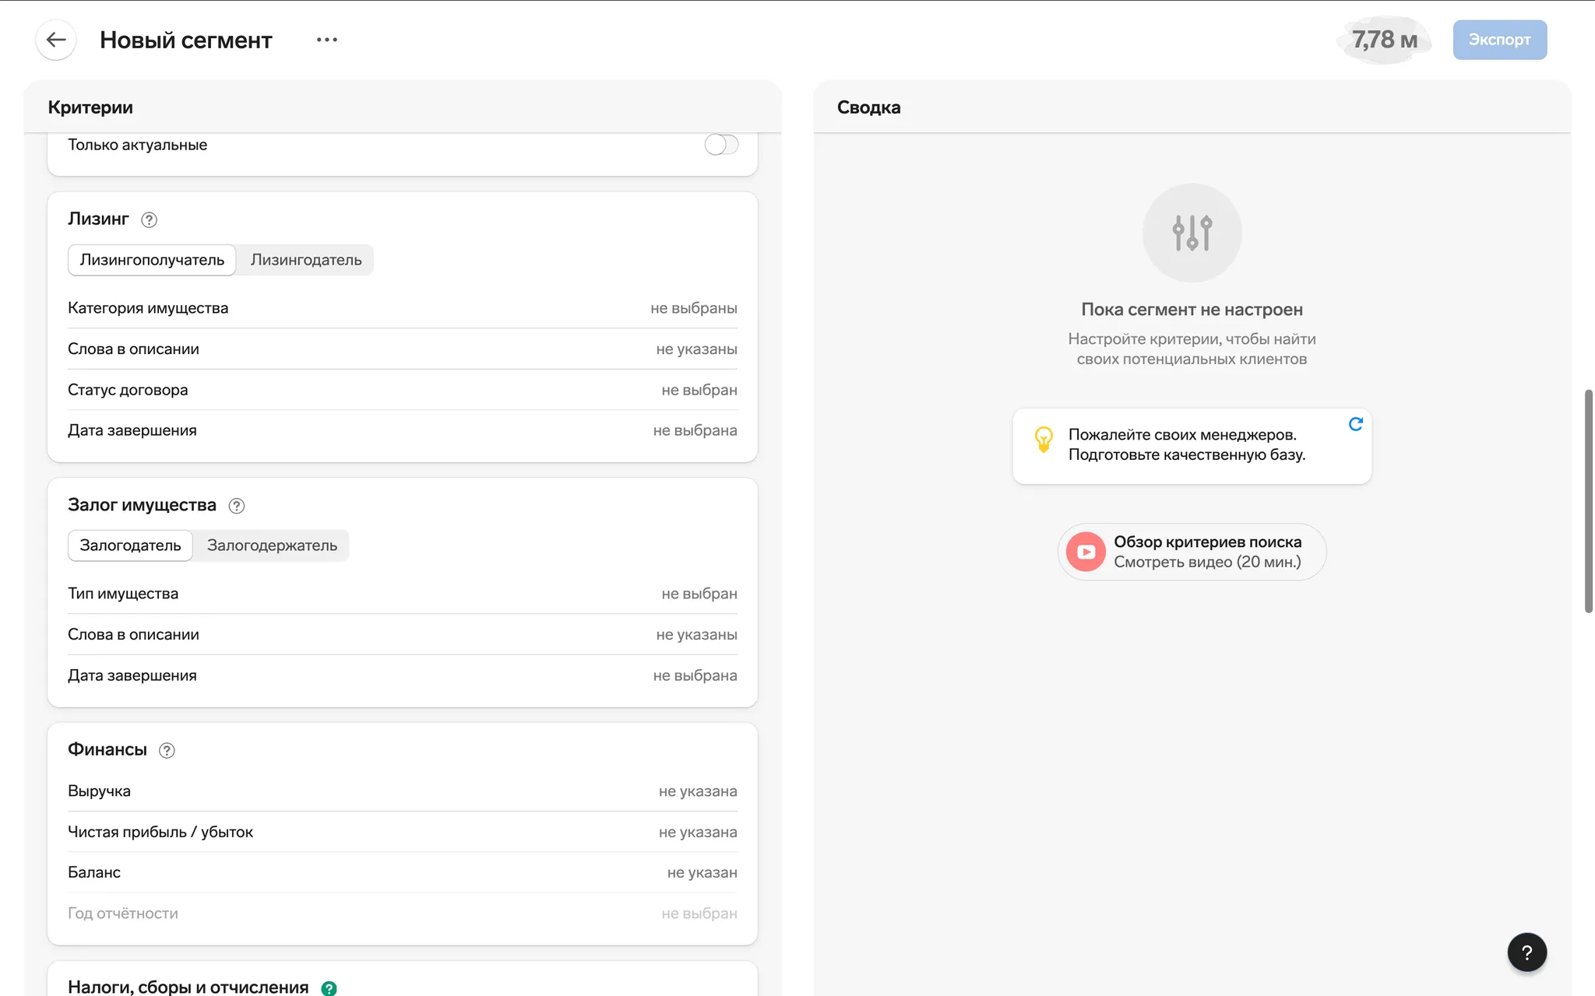
Task: Open Слова в описании under Залог имущества
Action: (x=402, y=634)
